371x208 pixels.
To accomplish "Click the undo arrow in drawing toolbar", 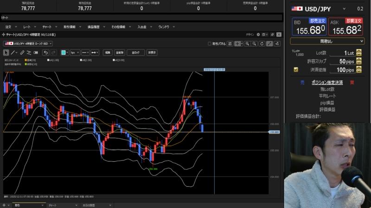I will pyautogui.click(x=45, y=52).
